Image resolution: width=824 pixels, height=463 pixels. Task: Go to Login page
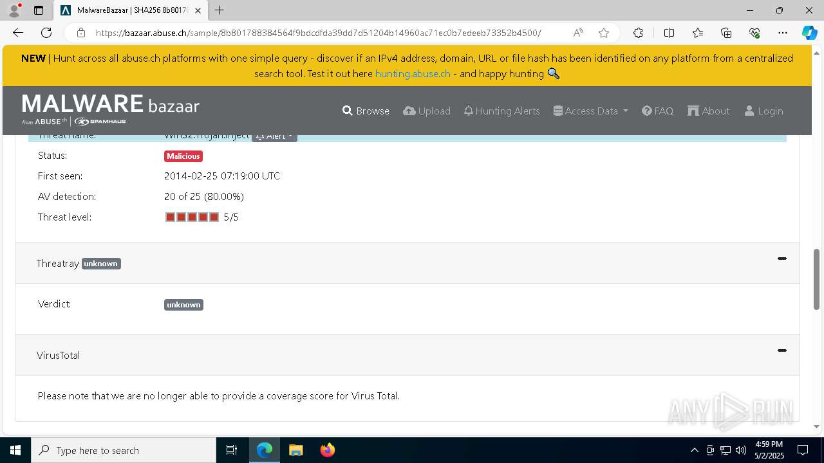[x=763, y=111]
